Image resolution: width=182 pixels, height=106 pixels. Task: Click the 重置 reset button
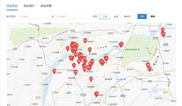click(x=153, y=16)
